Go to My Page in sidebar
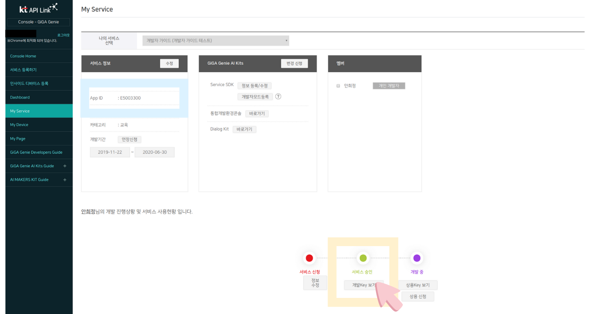 (x=39, y=139)
